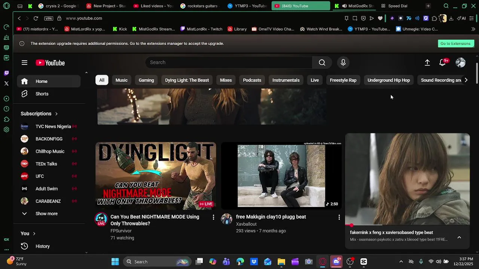Click the site padlock security icon
This screenshot has height=269, width=479.
tap(59, 18)
